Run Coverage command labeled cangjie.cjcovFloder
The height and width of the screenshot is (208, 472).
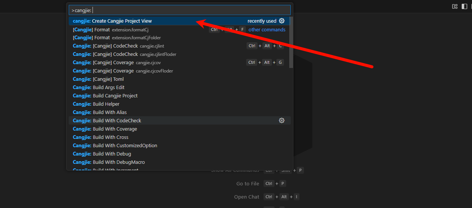(180, 71)
